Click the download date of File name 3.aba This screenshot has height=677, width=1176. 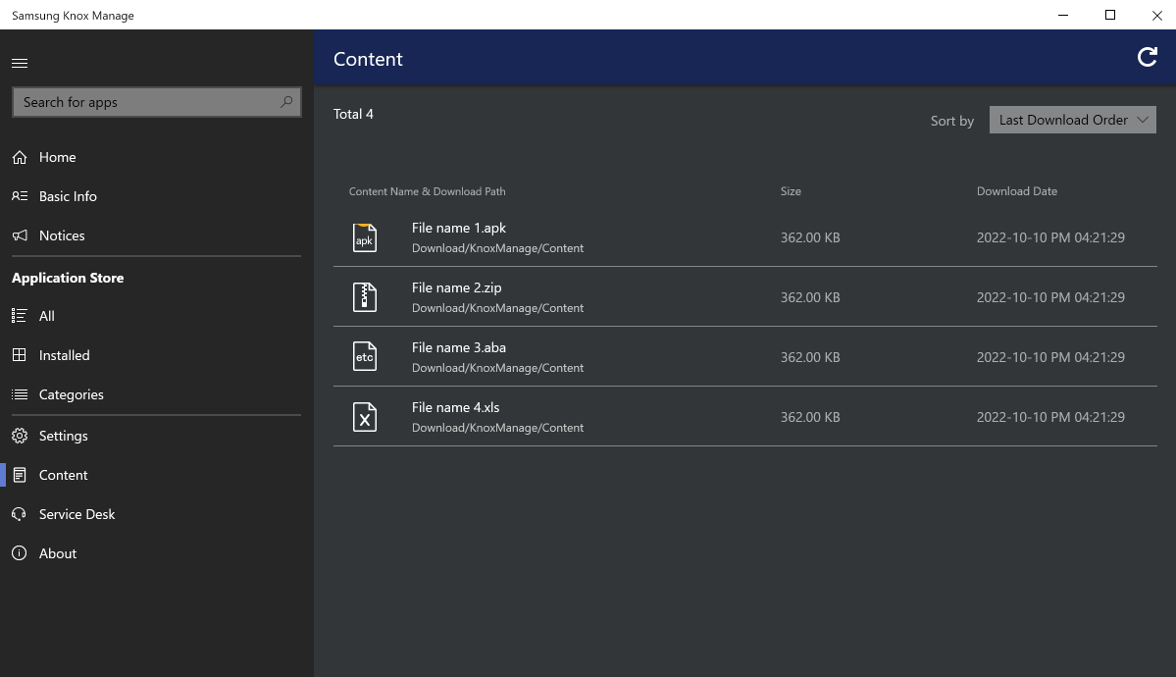[1050, 357]
